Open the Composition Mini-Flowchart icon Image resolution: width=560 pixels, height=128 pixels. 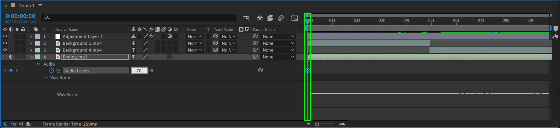pyautogui.click(x=246, y=18)
